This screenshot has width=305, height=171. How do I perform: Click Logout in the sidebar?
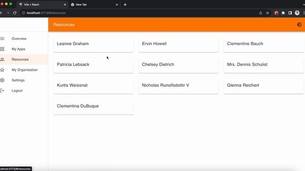23,91
